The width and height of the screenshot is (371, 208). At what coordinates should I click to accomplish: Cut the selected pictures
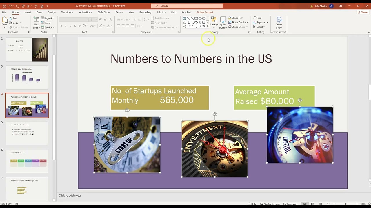click(x=13, y=18)
